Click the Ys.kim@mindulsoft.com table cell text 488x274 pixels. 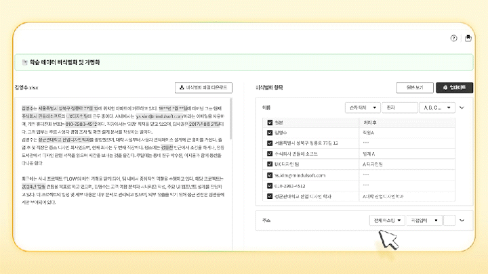pyautogui.click(x=300, y=175)
